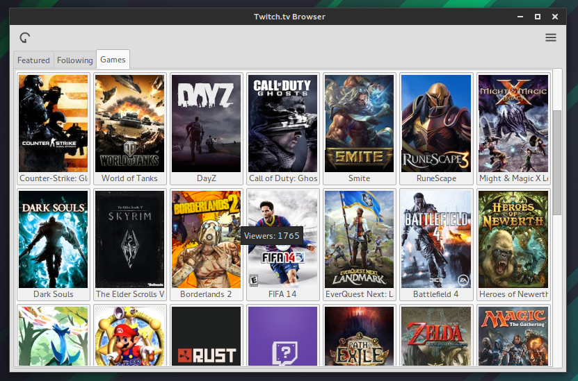Select the Heroes of Newerth cover

click(513, 239)
